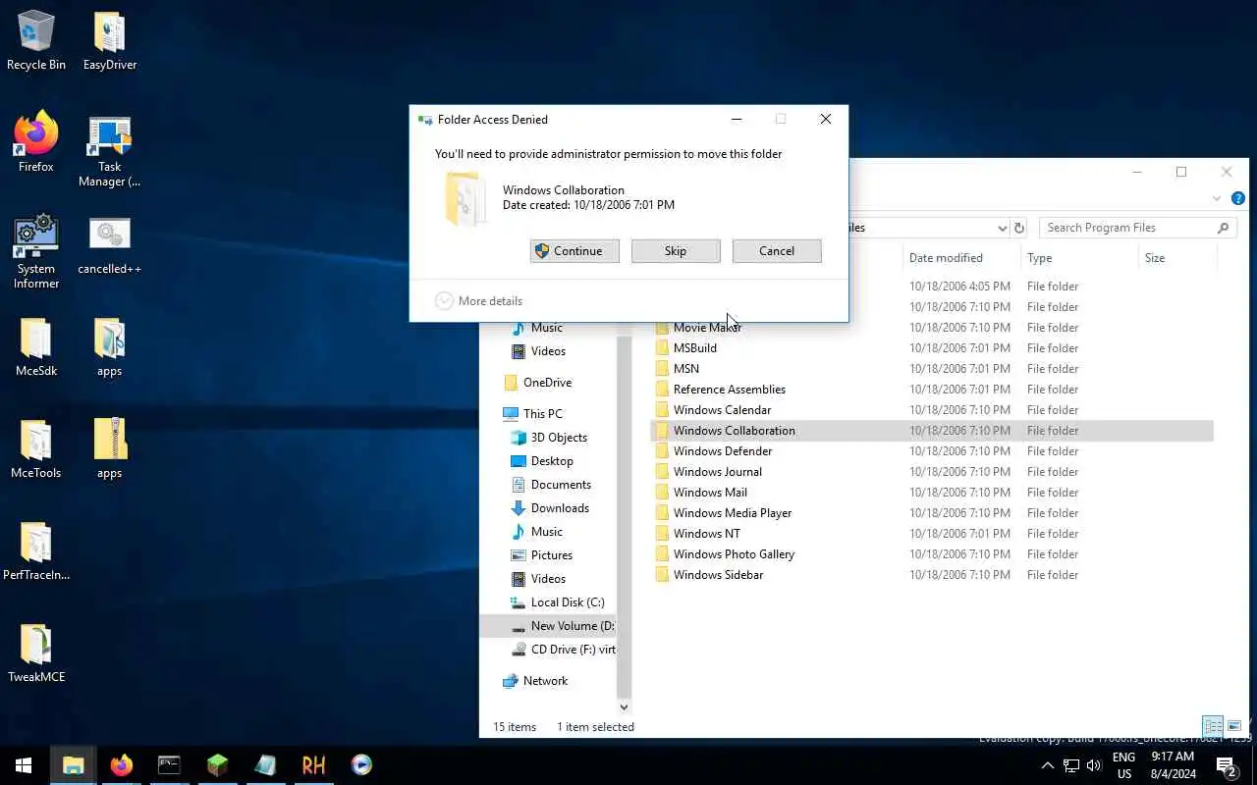Click the taskbar clock showing 9:17 AM
The image size is (1257, 785).
(1172, 765)
